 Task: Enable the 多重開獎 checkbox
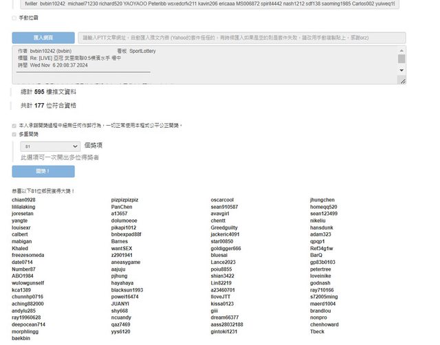[15, 135]
